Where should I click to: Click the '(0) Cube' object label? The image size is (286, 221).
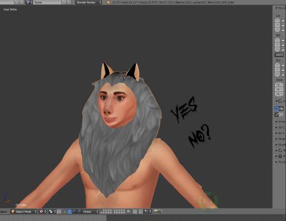[21, 205]
